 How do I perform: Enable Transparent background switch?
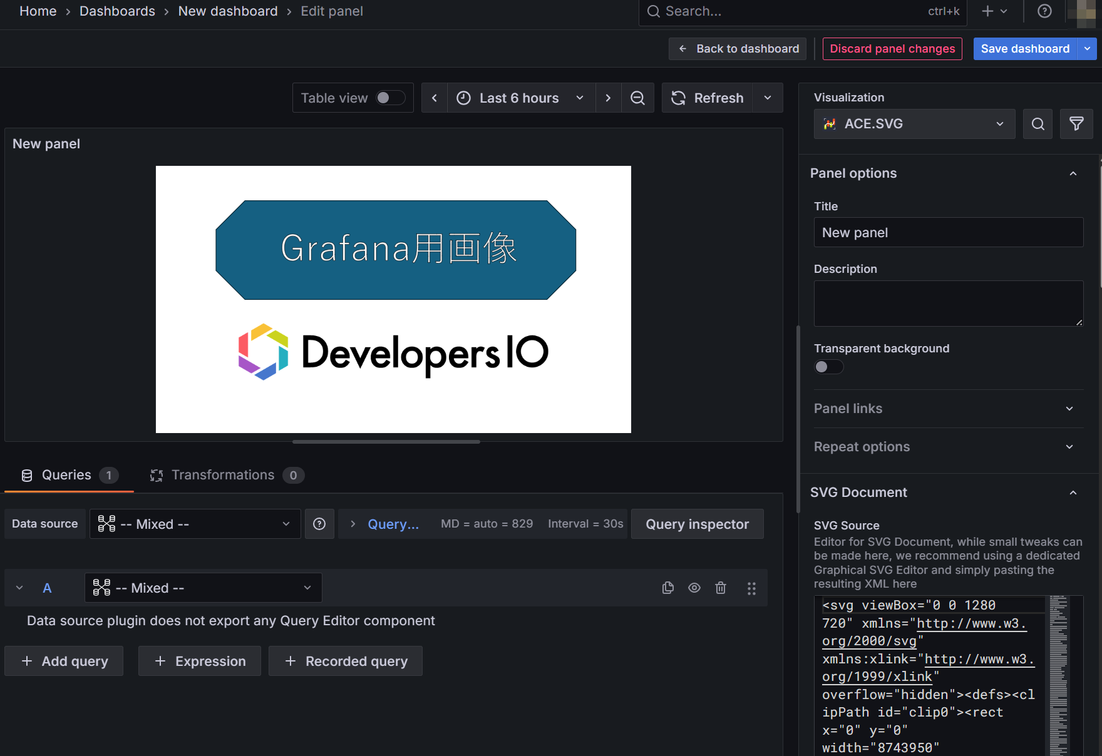pyautogui.click(x=828, y=367)
